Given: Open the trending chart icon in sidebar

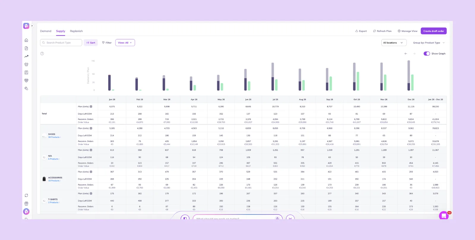Looking at the screenshot, I should [26, 56].
